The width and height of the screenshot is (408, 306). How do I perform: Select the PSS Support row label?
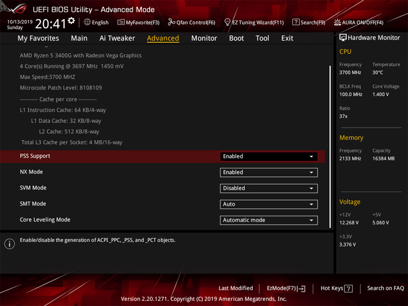[35, 156]
